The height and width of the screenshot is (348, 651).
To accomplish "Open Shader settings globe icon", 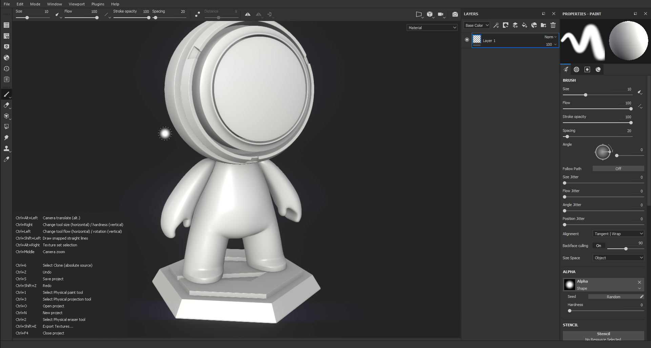I will (x=6, y=58).
